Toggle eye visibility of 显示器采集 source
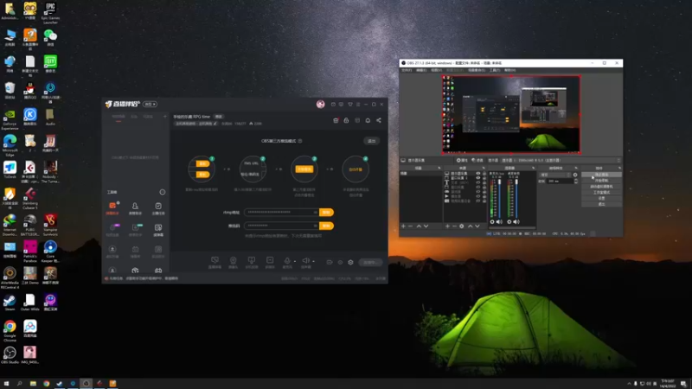The height and width of the screenshot is (389, 692). click(x=478, y=174)
